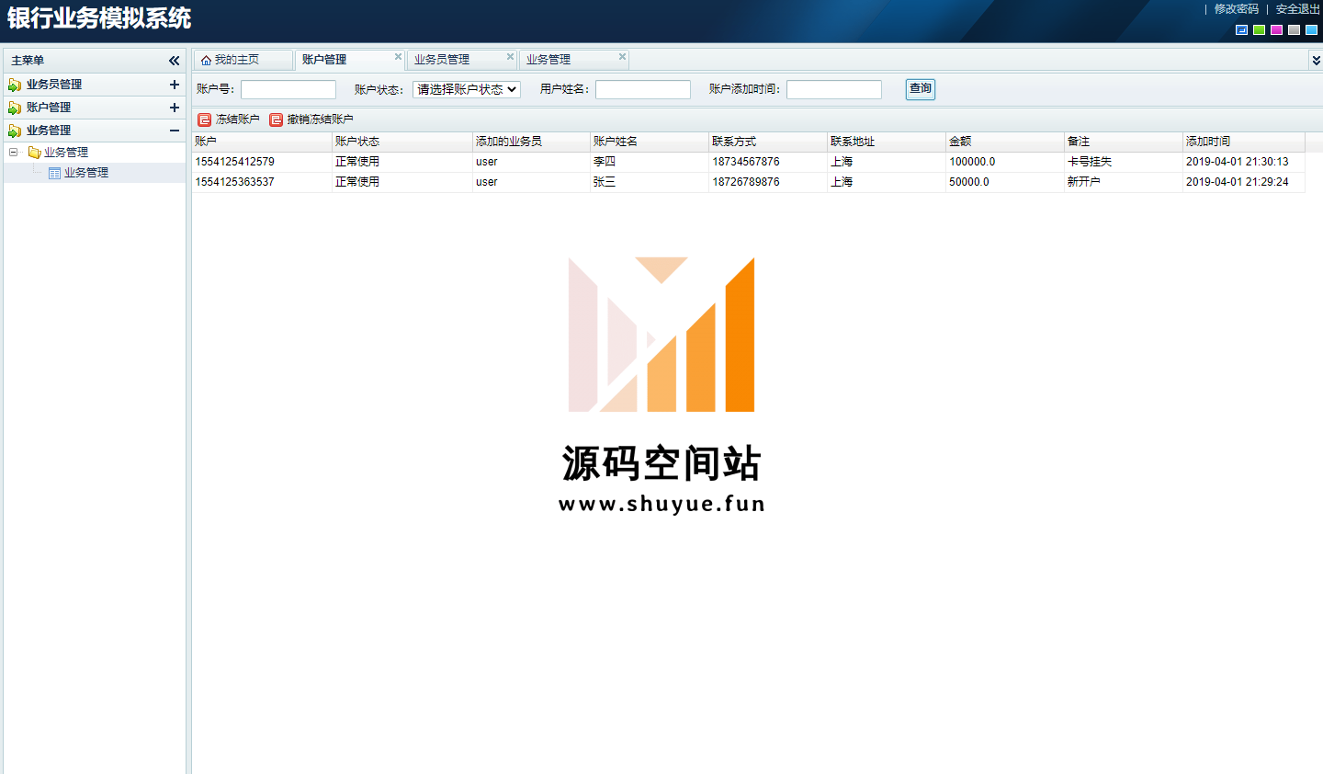Expand the 账户管理 accordion with plus
Viewport: 1323px width, 774px height.
pos(175,108)
